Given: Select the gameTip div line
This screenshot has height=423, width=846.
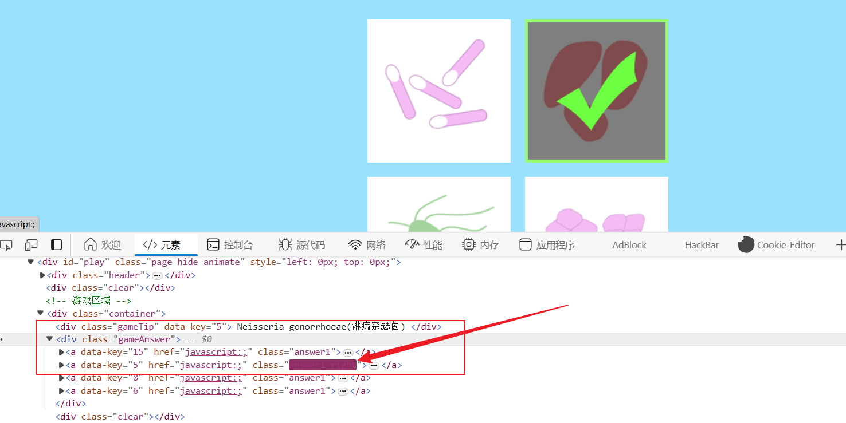Looking at the screenshot, I should point(249,326).
